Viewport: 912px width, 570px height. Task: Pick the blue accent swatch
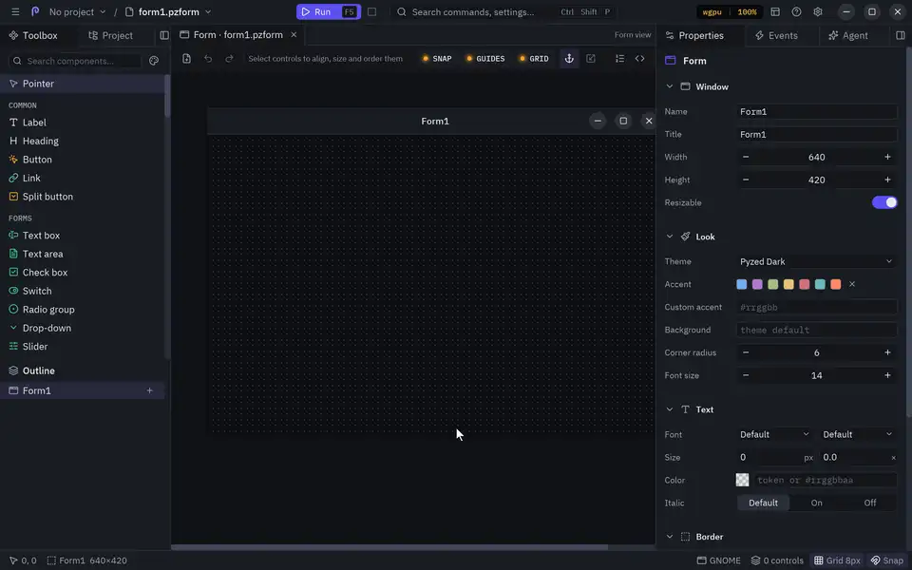pos(742,284)
